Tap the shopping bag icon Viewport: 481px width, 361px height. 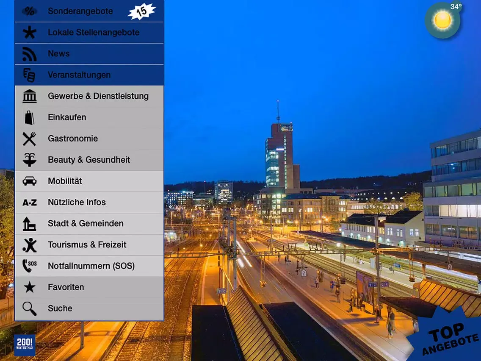(30, 117)
